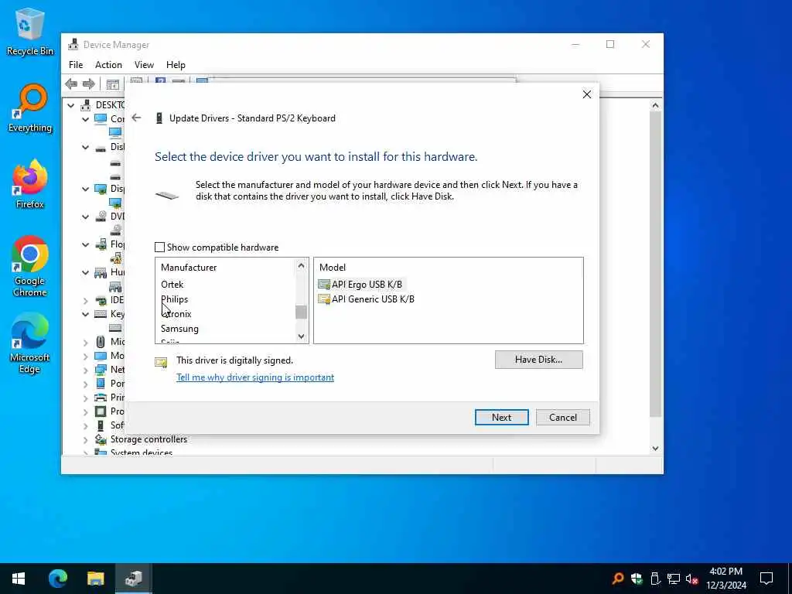792x594 pixels.
Task: Click the Print queues category icon
Action: [101, 398]
